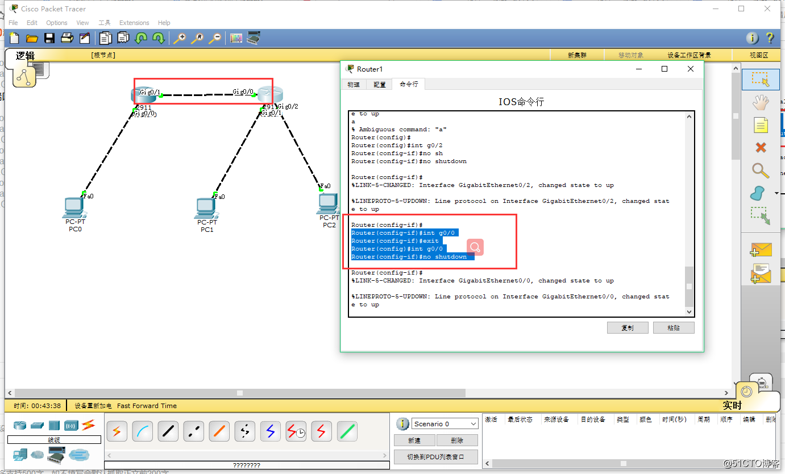Redo with the right green arrow icon
This screenshot has height=474, width=785.
pos(158,38)
